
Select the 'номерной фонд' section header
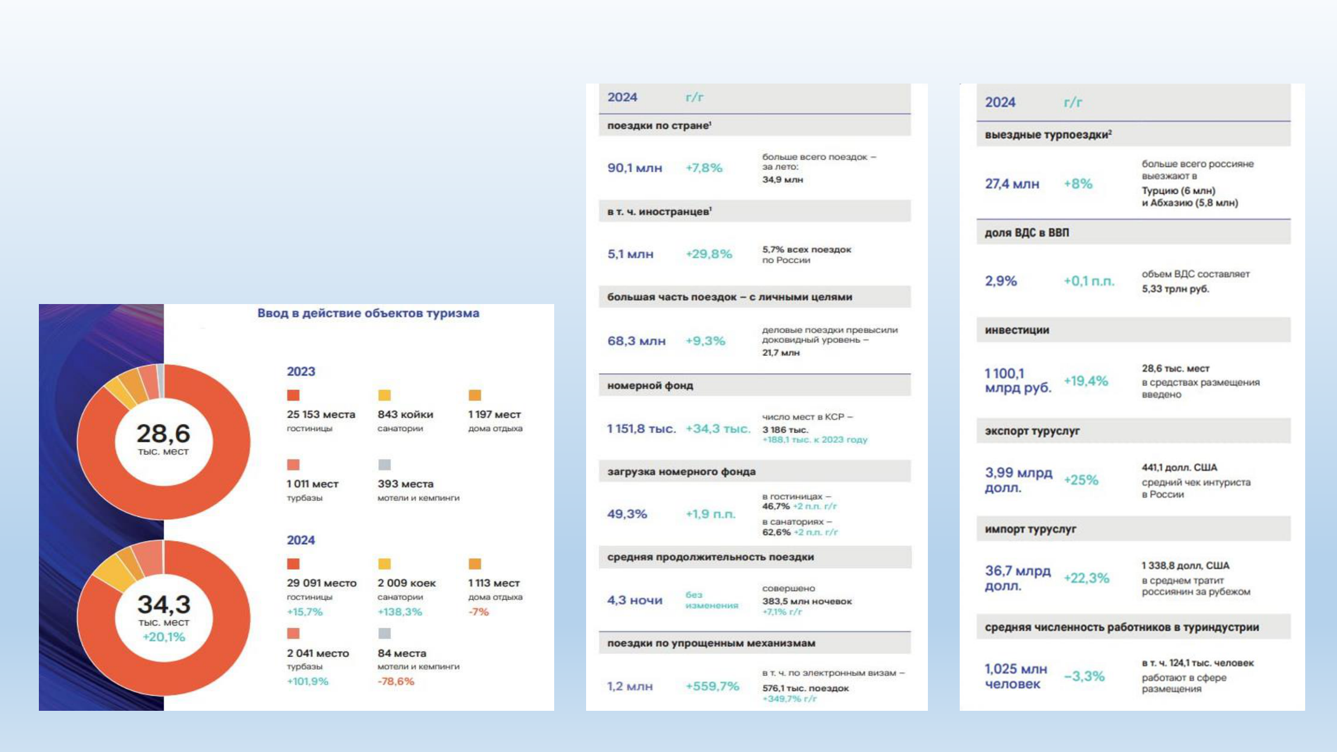pos(650,385)
